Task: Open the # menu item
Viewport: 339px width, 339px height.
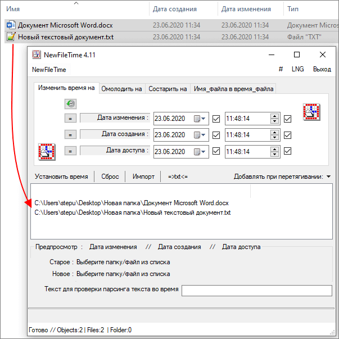Action: coord(281,69)
